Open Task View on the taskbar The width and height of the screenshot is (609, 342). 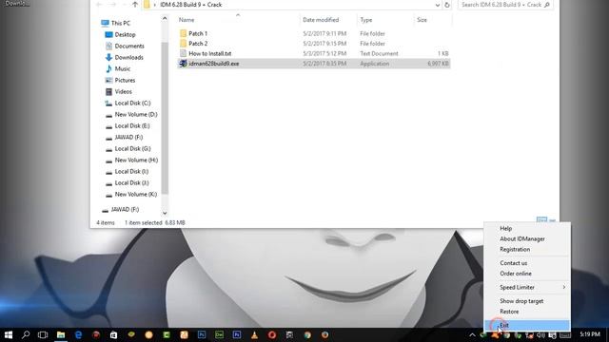(43, 334)
